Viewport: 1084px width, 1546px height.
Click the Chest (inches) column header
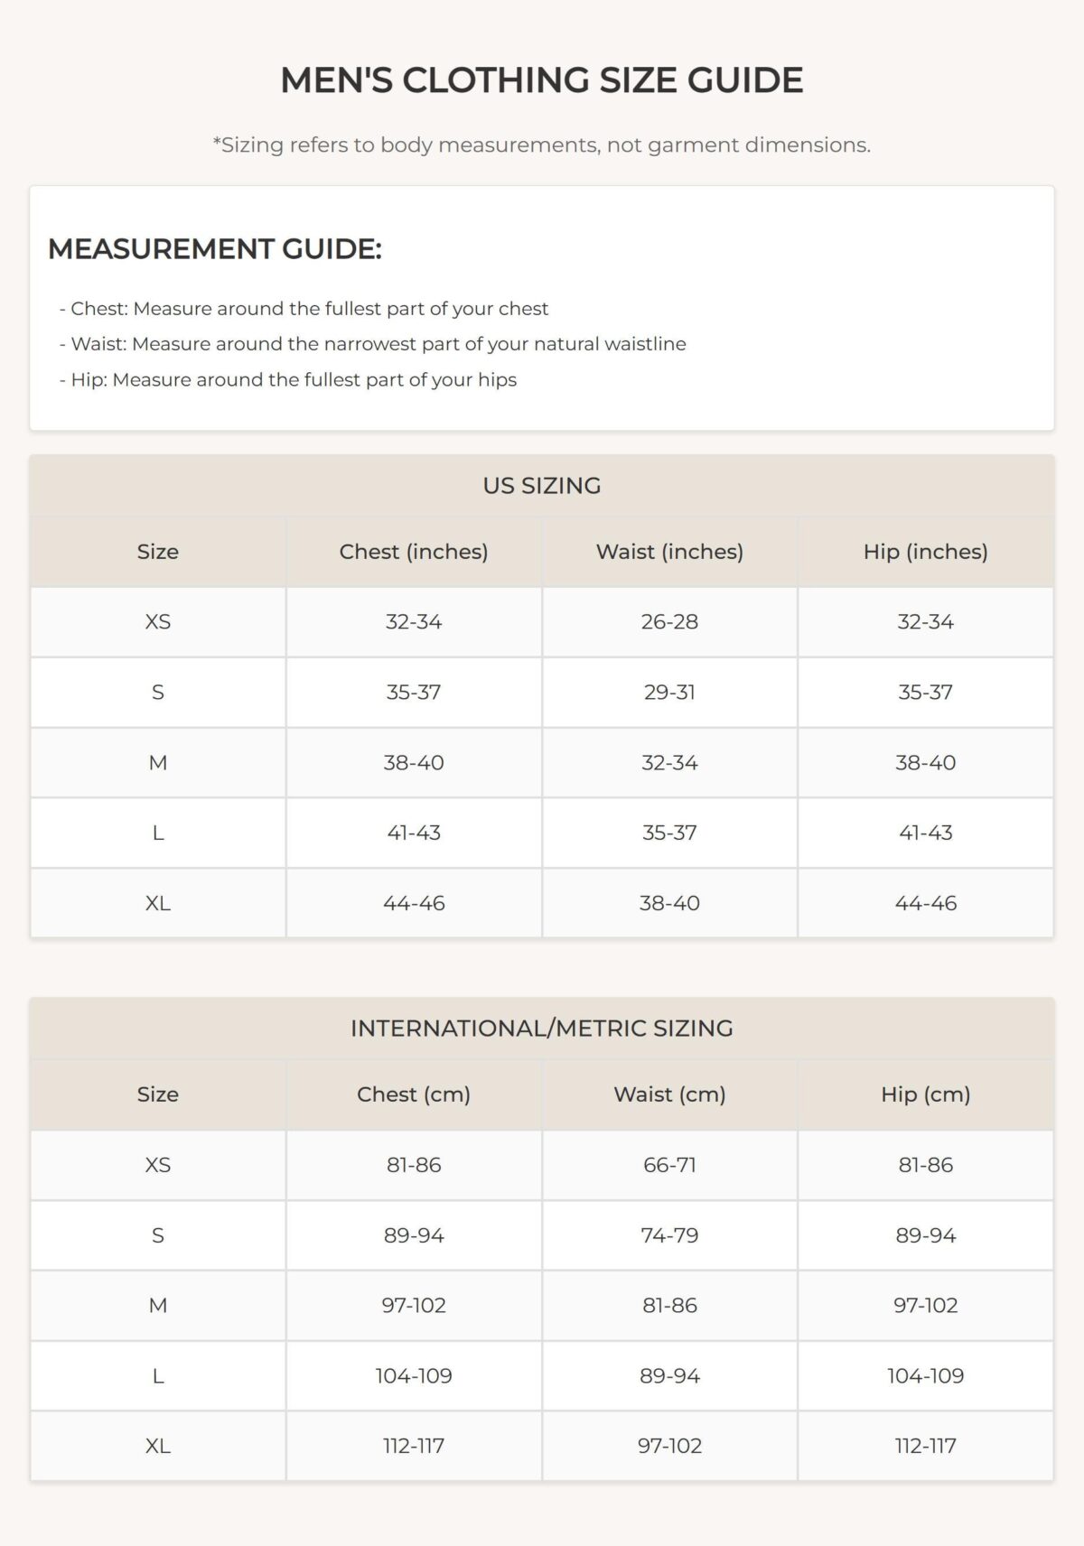click(x=414, y=552)
